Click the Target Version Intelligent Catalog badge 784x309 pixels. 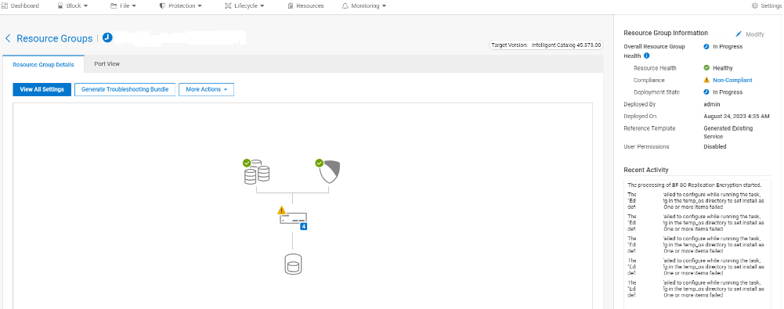(546, 45)
